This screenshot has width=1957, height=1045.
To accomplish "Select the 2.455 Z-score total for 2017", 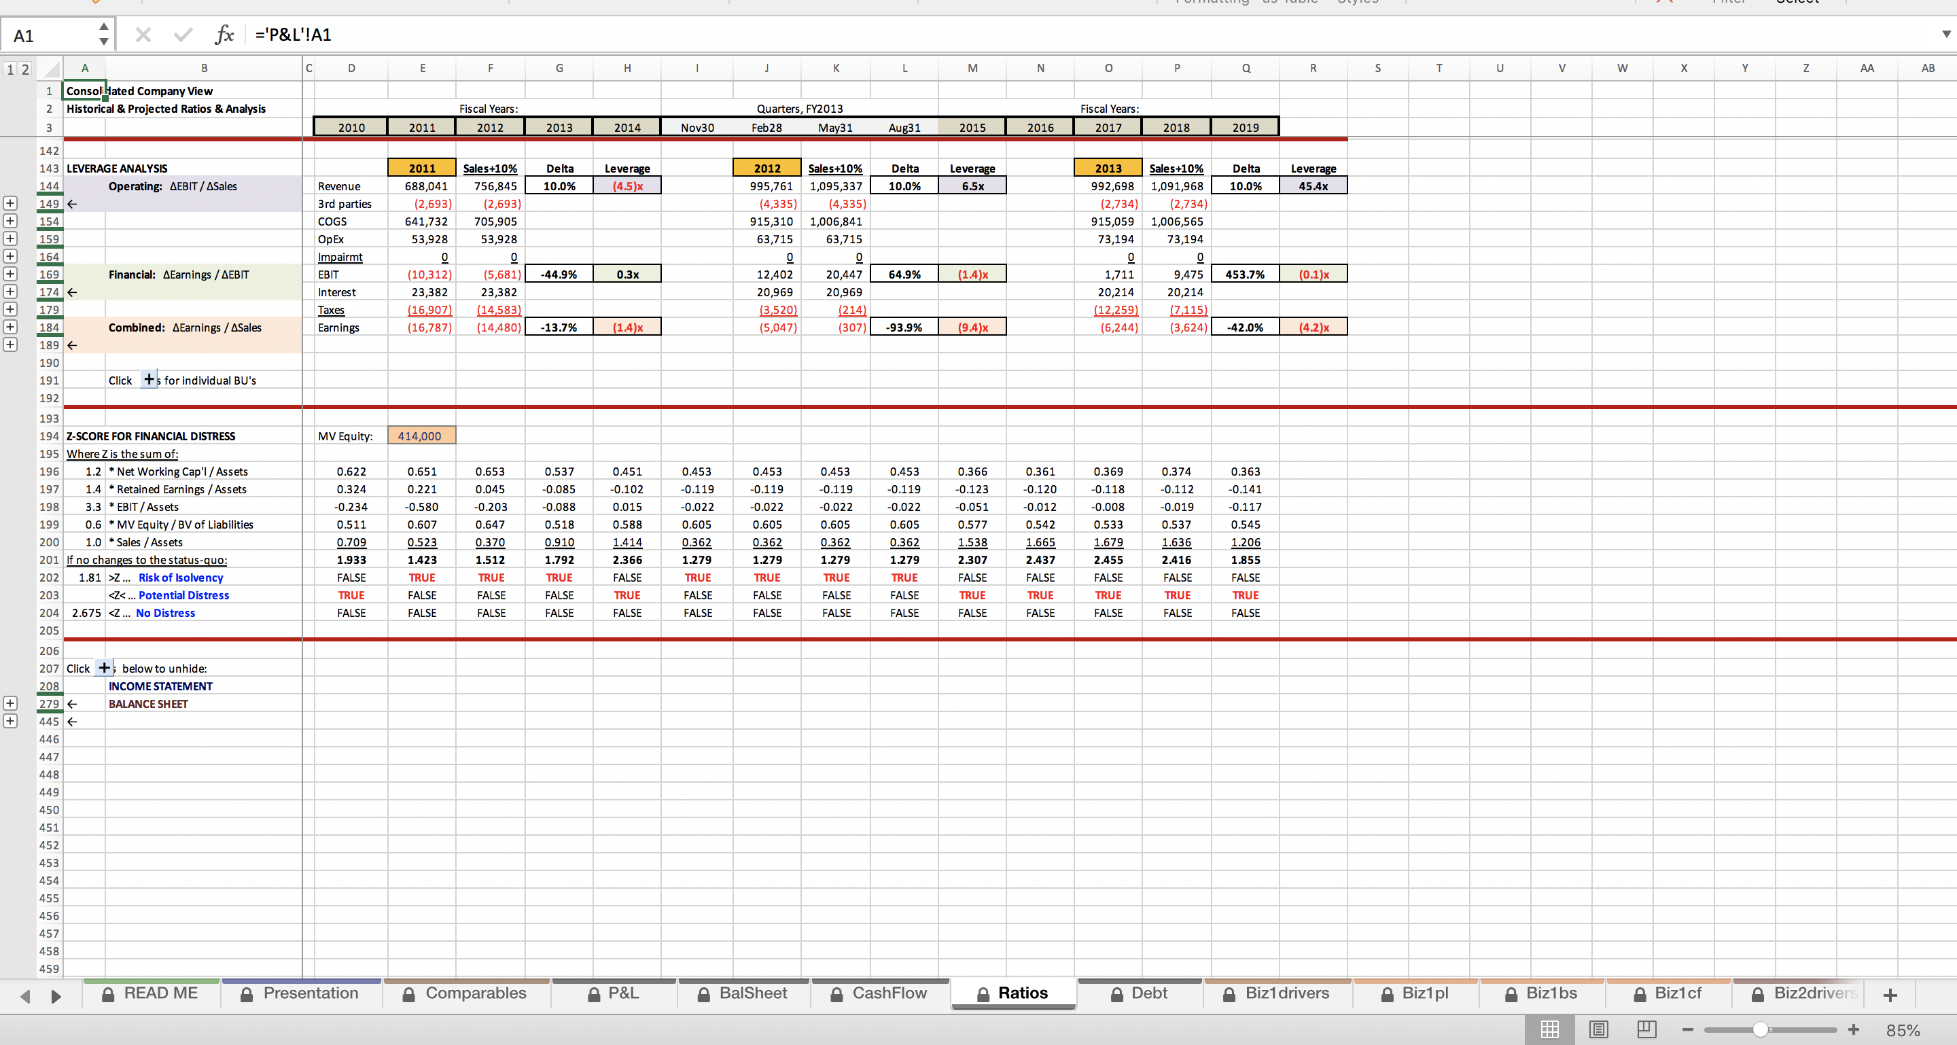I will pyautogui.click(x=1108, y=560).
